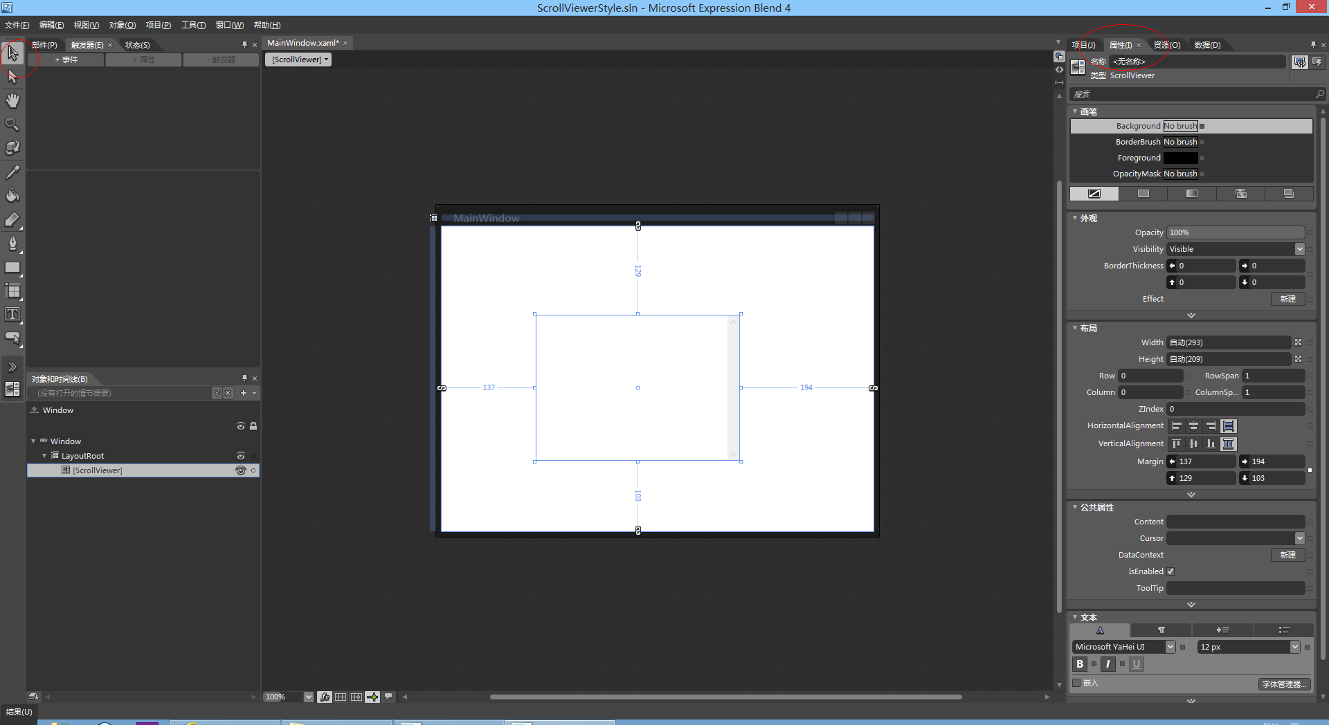This screenshot has height=725, width=1329.
Task: Toggle LayoutRoot visibility eye
Action: click(x=241, y=456)
